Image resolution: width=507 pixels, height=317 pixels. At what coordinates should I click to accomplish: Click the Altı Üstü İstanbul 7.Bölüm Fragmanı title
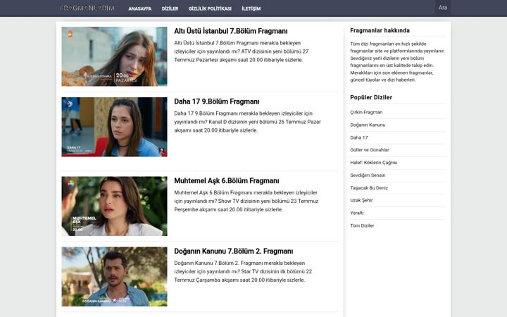coord(231,31)
